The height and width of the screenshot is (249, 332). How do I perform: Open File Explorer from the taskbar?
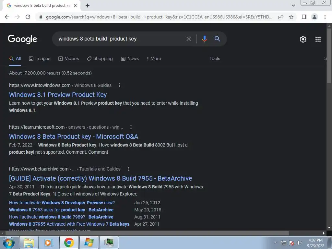[x=29, y=243]
